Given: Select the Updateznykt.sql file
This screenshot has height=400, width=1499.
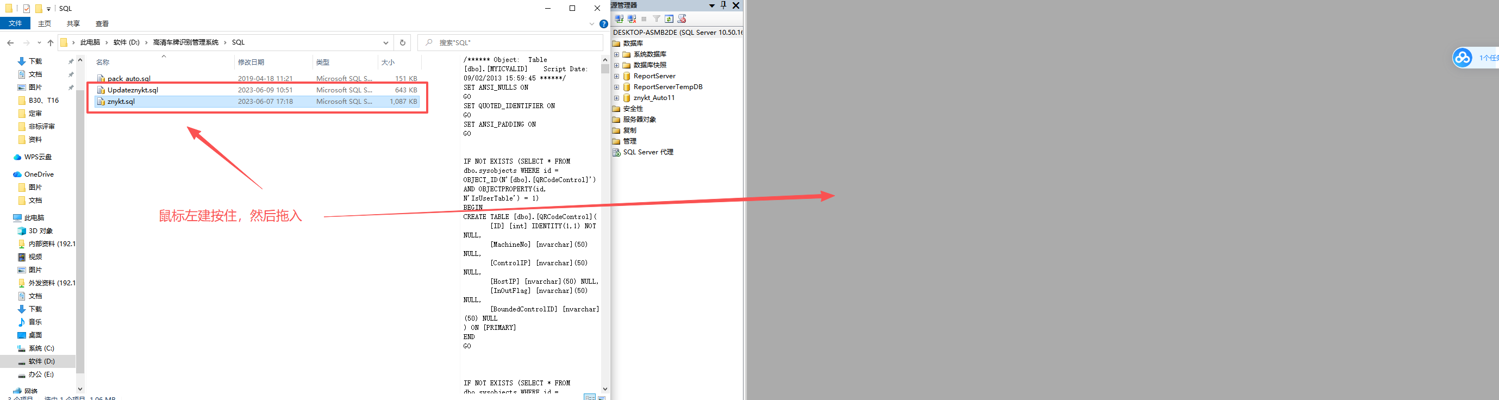Looking at the screenshot, I should click(x=257, y=90).
